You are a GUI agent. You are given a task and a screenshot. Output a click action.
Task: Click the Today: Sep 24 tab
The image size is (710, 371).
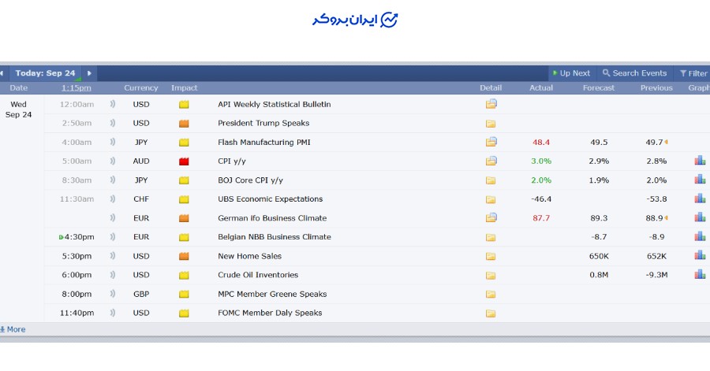pyautogui.click(x=45, y=73)
